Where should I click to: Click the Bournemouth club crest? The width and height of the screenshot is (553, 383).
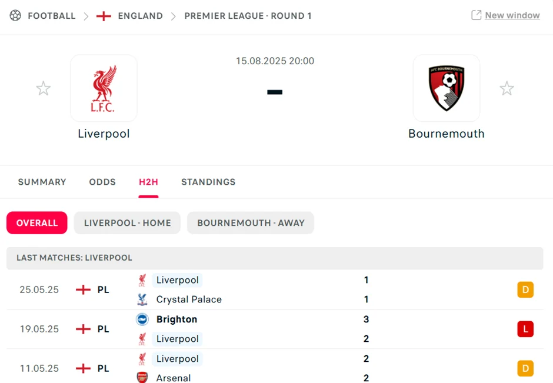pyautogui.click(x=446, y=88)
